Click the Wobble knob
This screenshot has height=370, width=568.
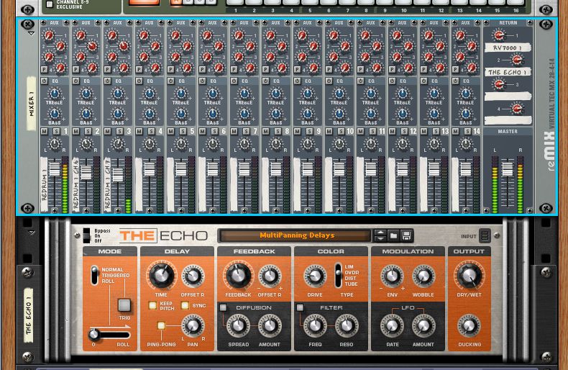(423, 276)
